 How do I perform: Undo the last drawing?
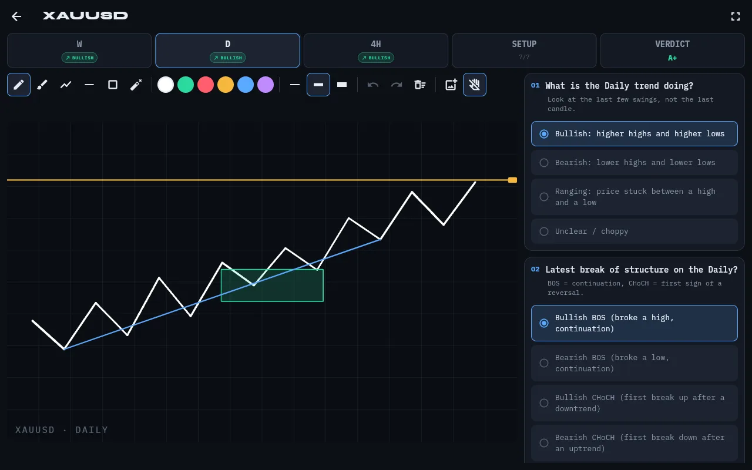(373, 85)
